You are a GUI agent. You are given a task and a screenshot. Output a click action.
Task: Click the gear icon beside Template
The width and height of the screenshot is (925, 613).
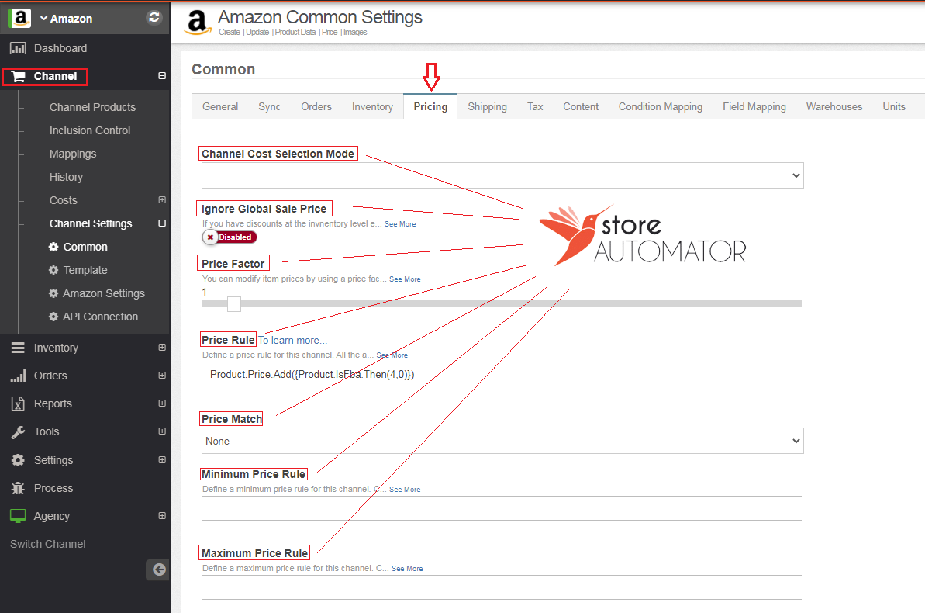(53, 270)
